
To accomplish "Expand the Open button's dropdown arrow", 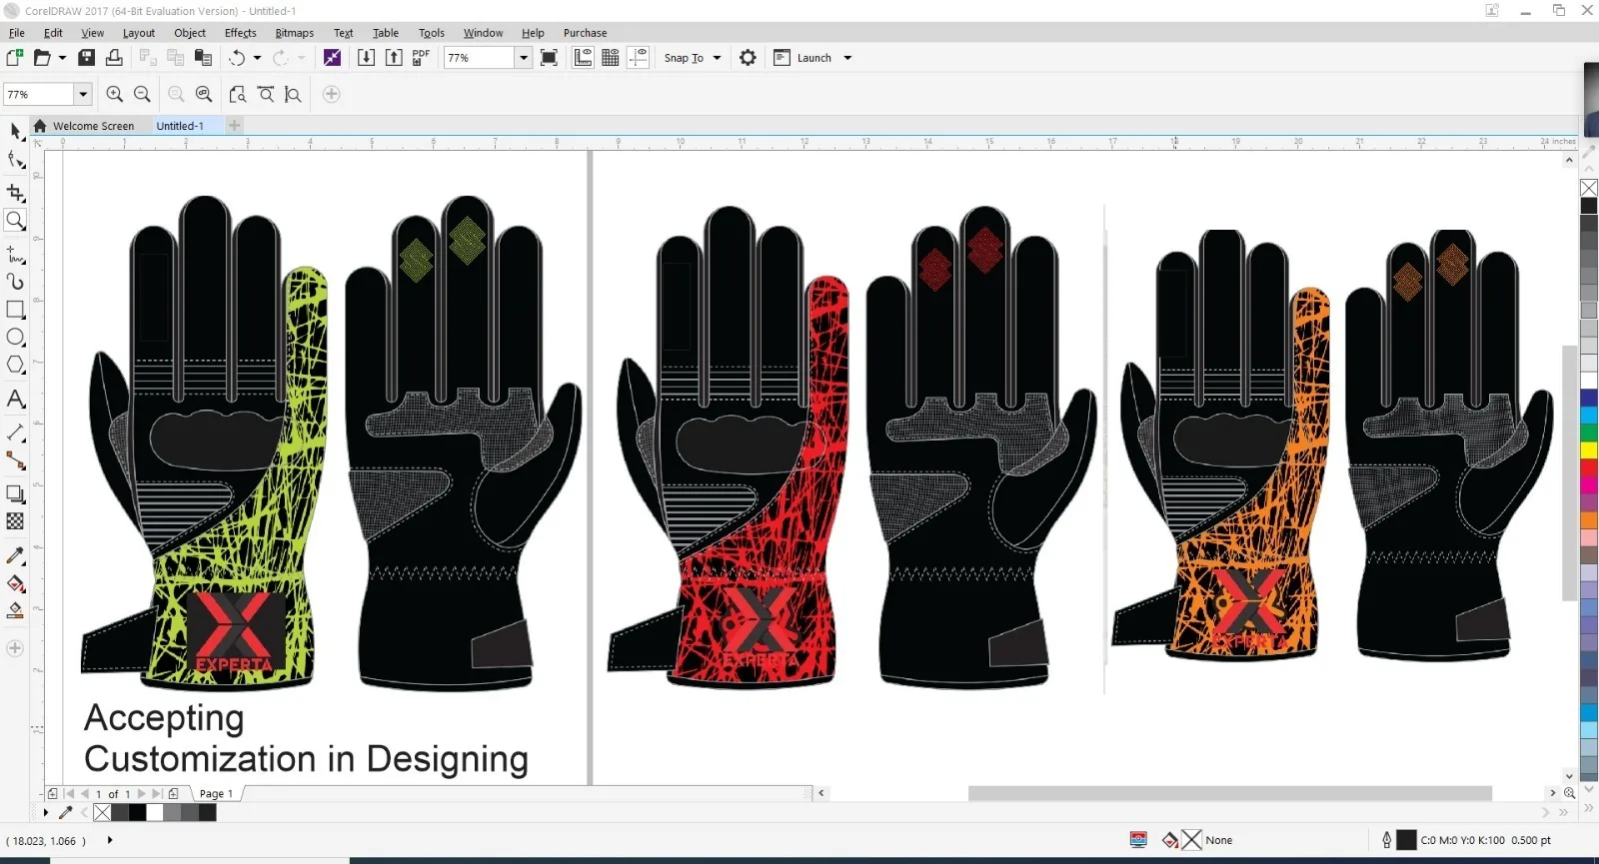I will 62,58.
